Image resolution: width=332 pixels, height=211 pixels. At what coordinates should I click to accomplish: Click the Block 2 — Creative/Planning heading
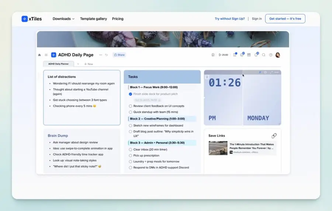[157, 119]
